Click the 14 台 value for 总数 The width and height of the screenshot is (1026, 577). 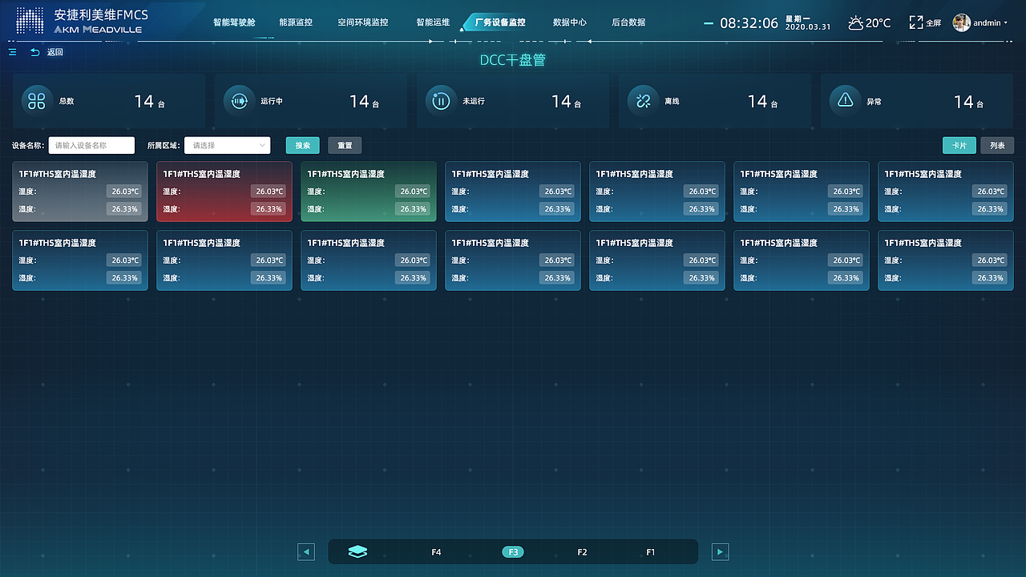(149, 102)
